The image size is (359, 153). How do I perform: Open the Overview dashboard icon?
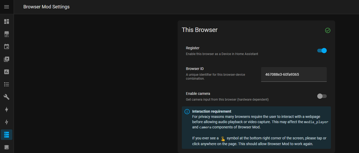click(7, 21)
